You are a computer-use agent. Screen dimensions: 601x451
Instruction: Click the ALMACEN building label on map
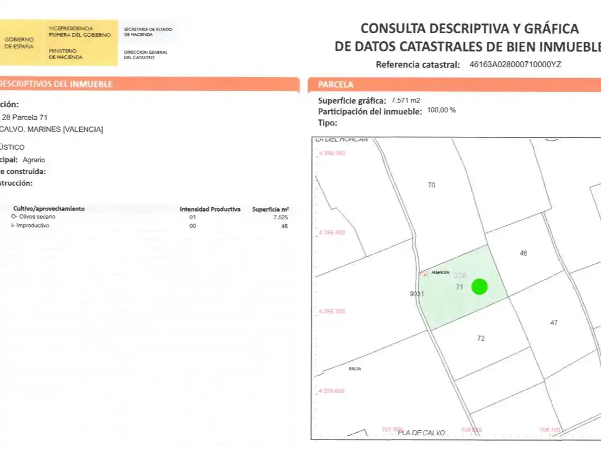coord(440,272)
